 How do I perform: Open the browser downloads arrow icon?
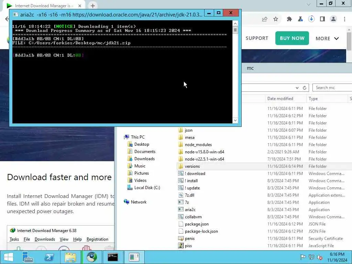point(311,19)
